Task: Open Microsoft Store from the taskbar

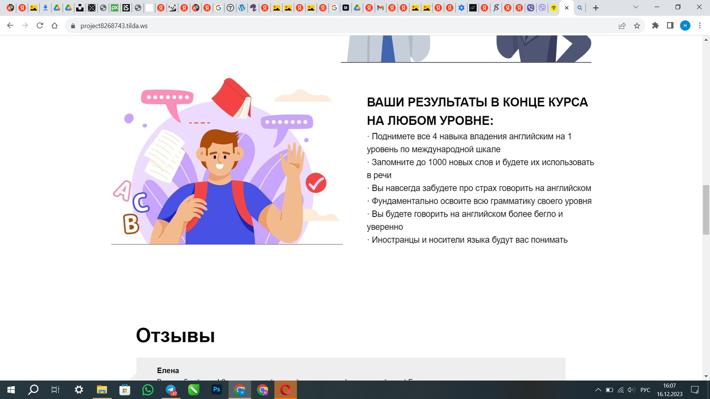Action: 124,390
